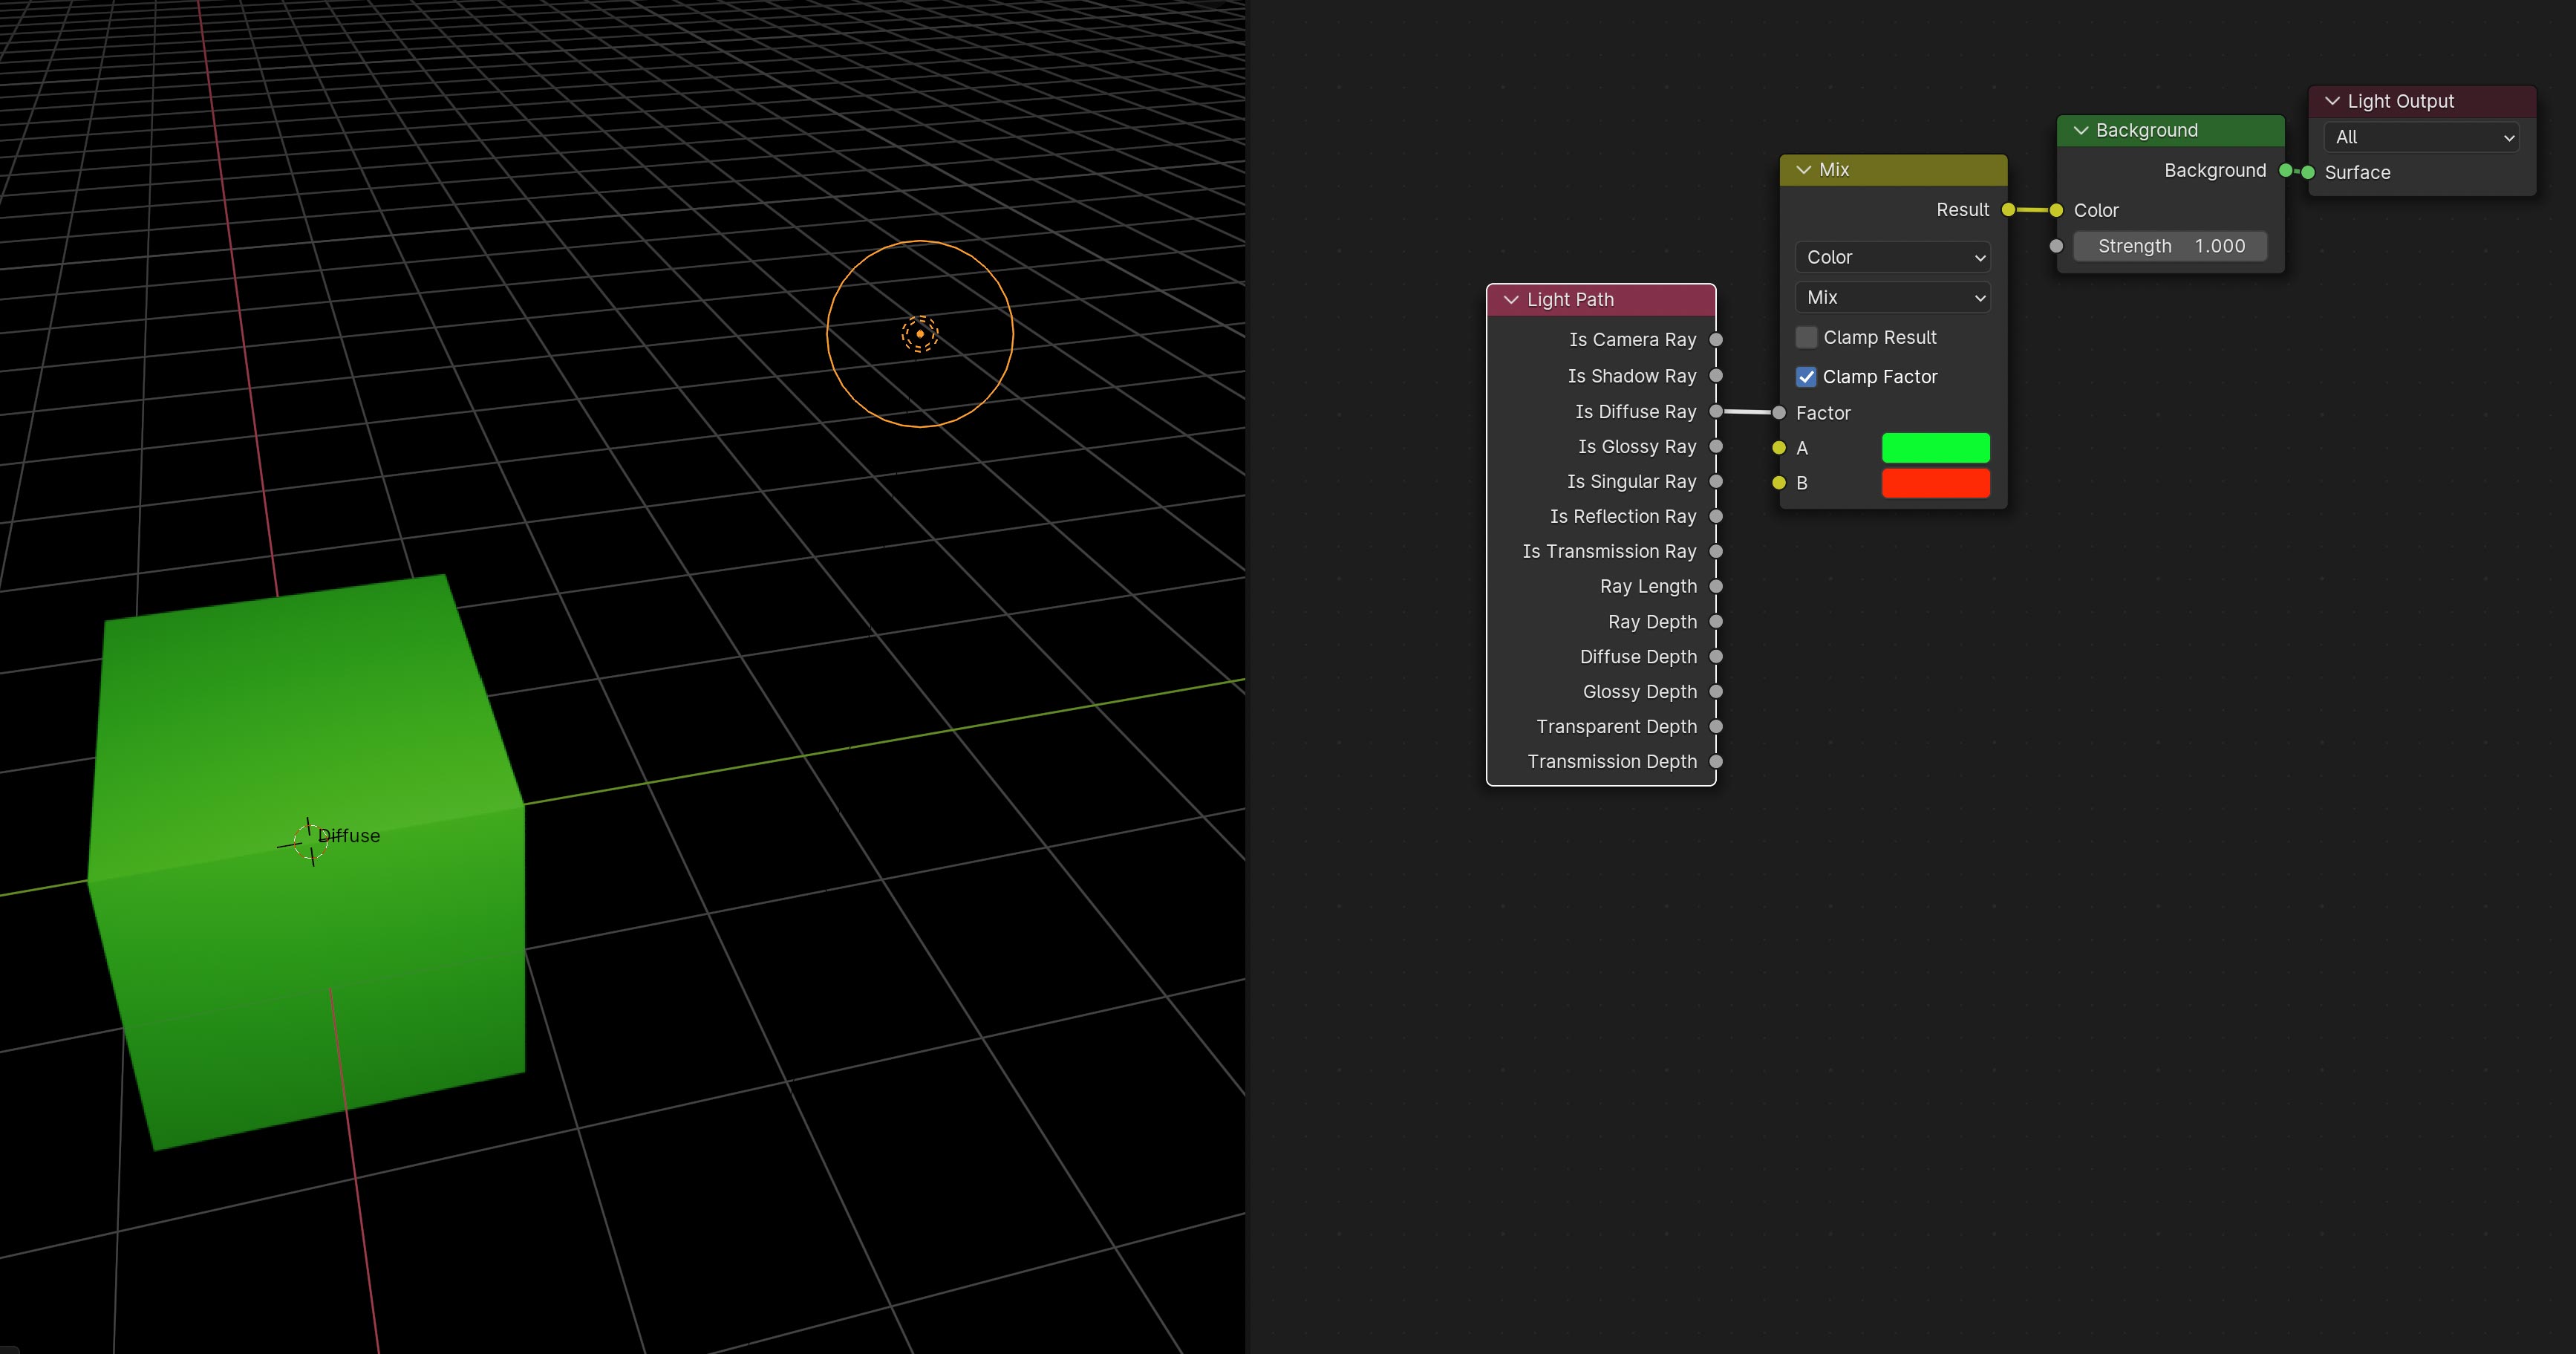Click the Mix Result output socket
Screen dimensions: 2576x1354
pyautogui.click(x=2008, y=210)
